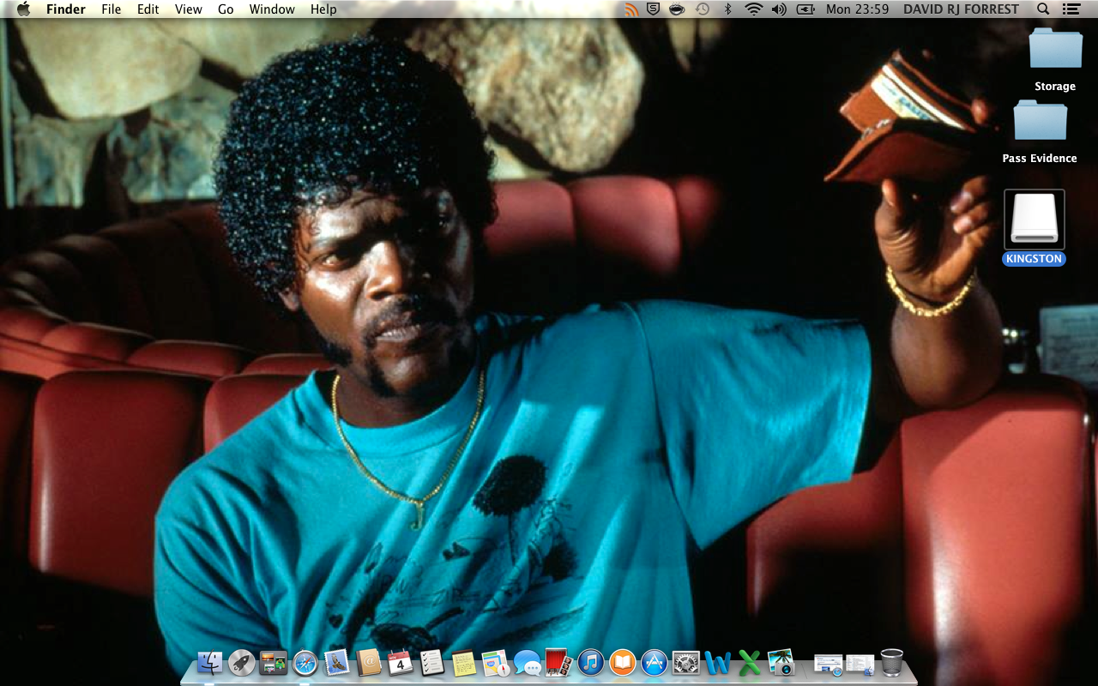
Task: Click the shield 5 menu bar icon
Action: coord(654,9)
